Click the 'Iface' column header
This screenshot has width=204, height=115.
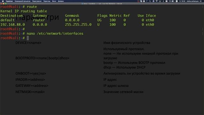(x=151, y=16)
